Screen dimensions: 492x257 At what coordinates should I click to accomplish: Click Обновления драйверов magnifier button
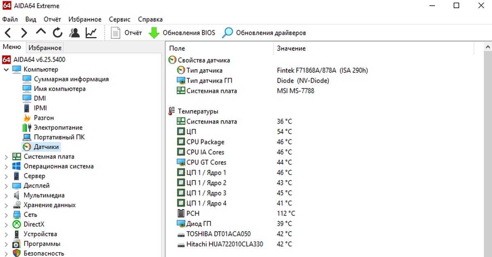264,33
